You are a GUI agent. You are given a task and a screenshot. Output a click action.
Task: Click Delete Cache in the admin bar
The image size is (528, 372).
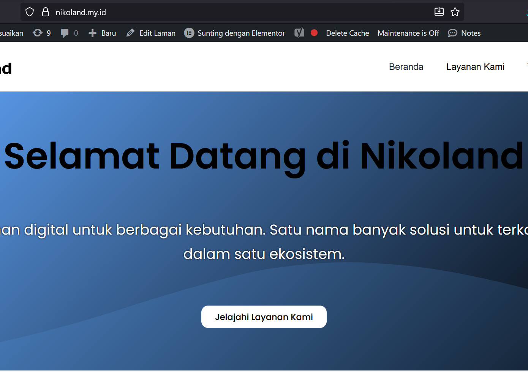click(347, 33)
